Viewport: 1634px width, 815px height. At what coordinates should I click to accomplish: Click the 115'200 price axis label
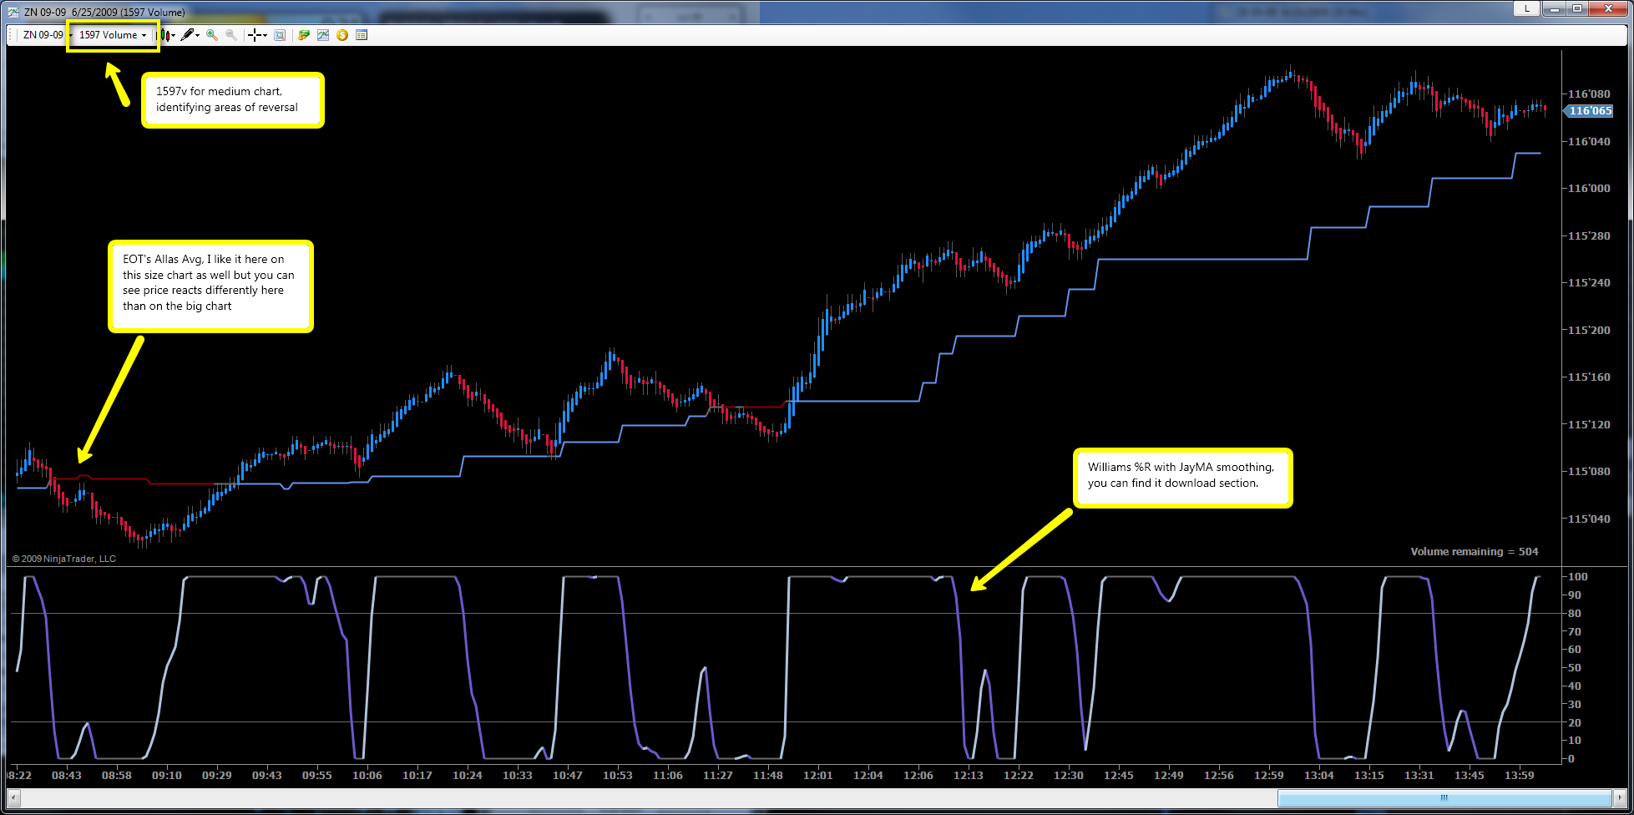1589,330
